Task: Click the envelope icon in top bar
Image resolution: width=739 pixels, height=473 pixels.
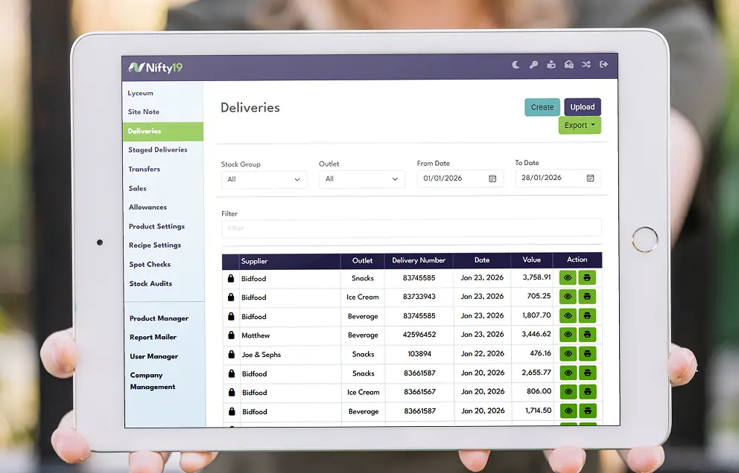Action: point(569,65)
